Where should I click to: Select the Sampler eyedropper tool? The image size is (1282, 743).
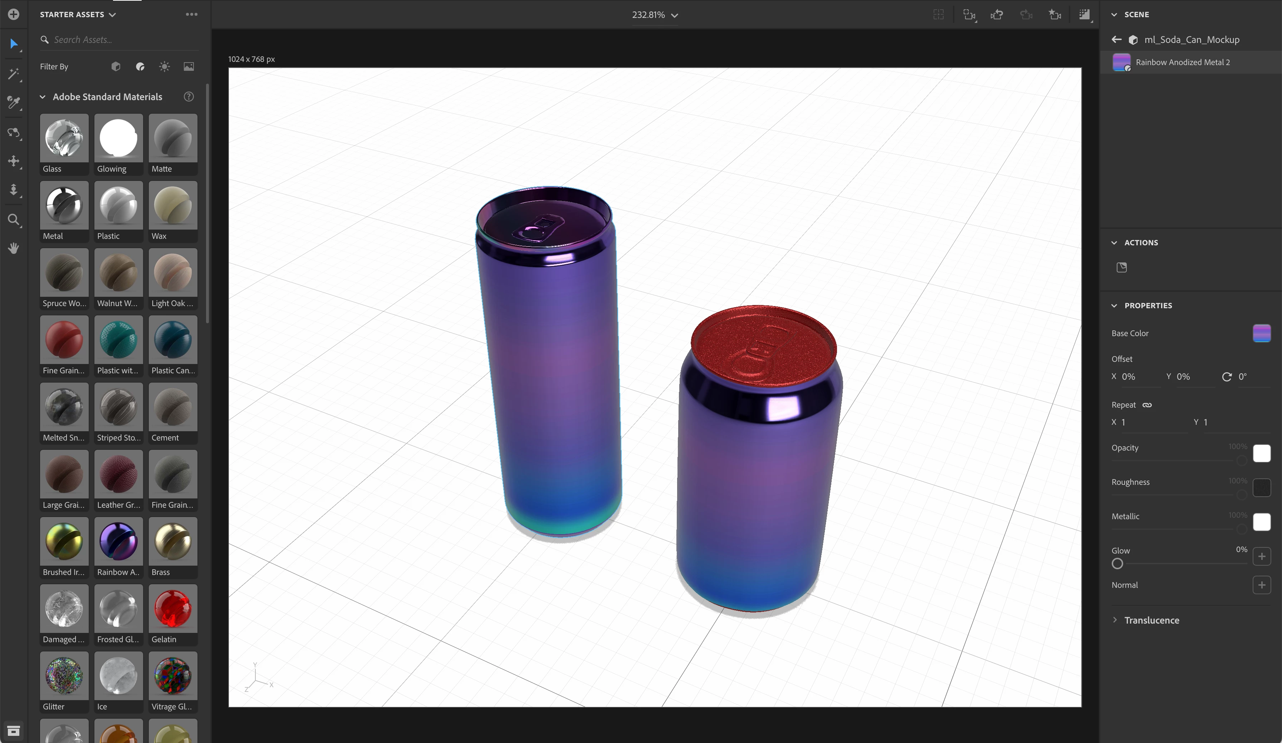(x=14, y=103)
